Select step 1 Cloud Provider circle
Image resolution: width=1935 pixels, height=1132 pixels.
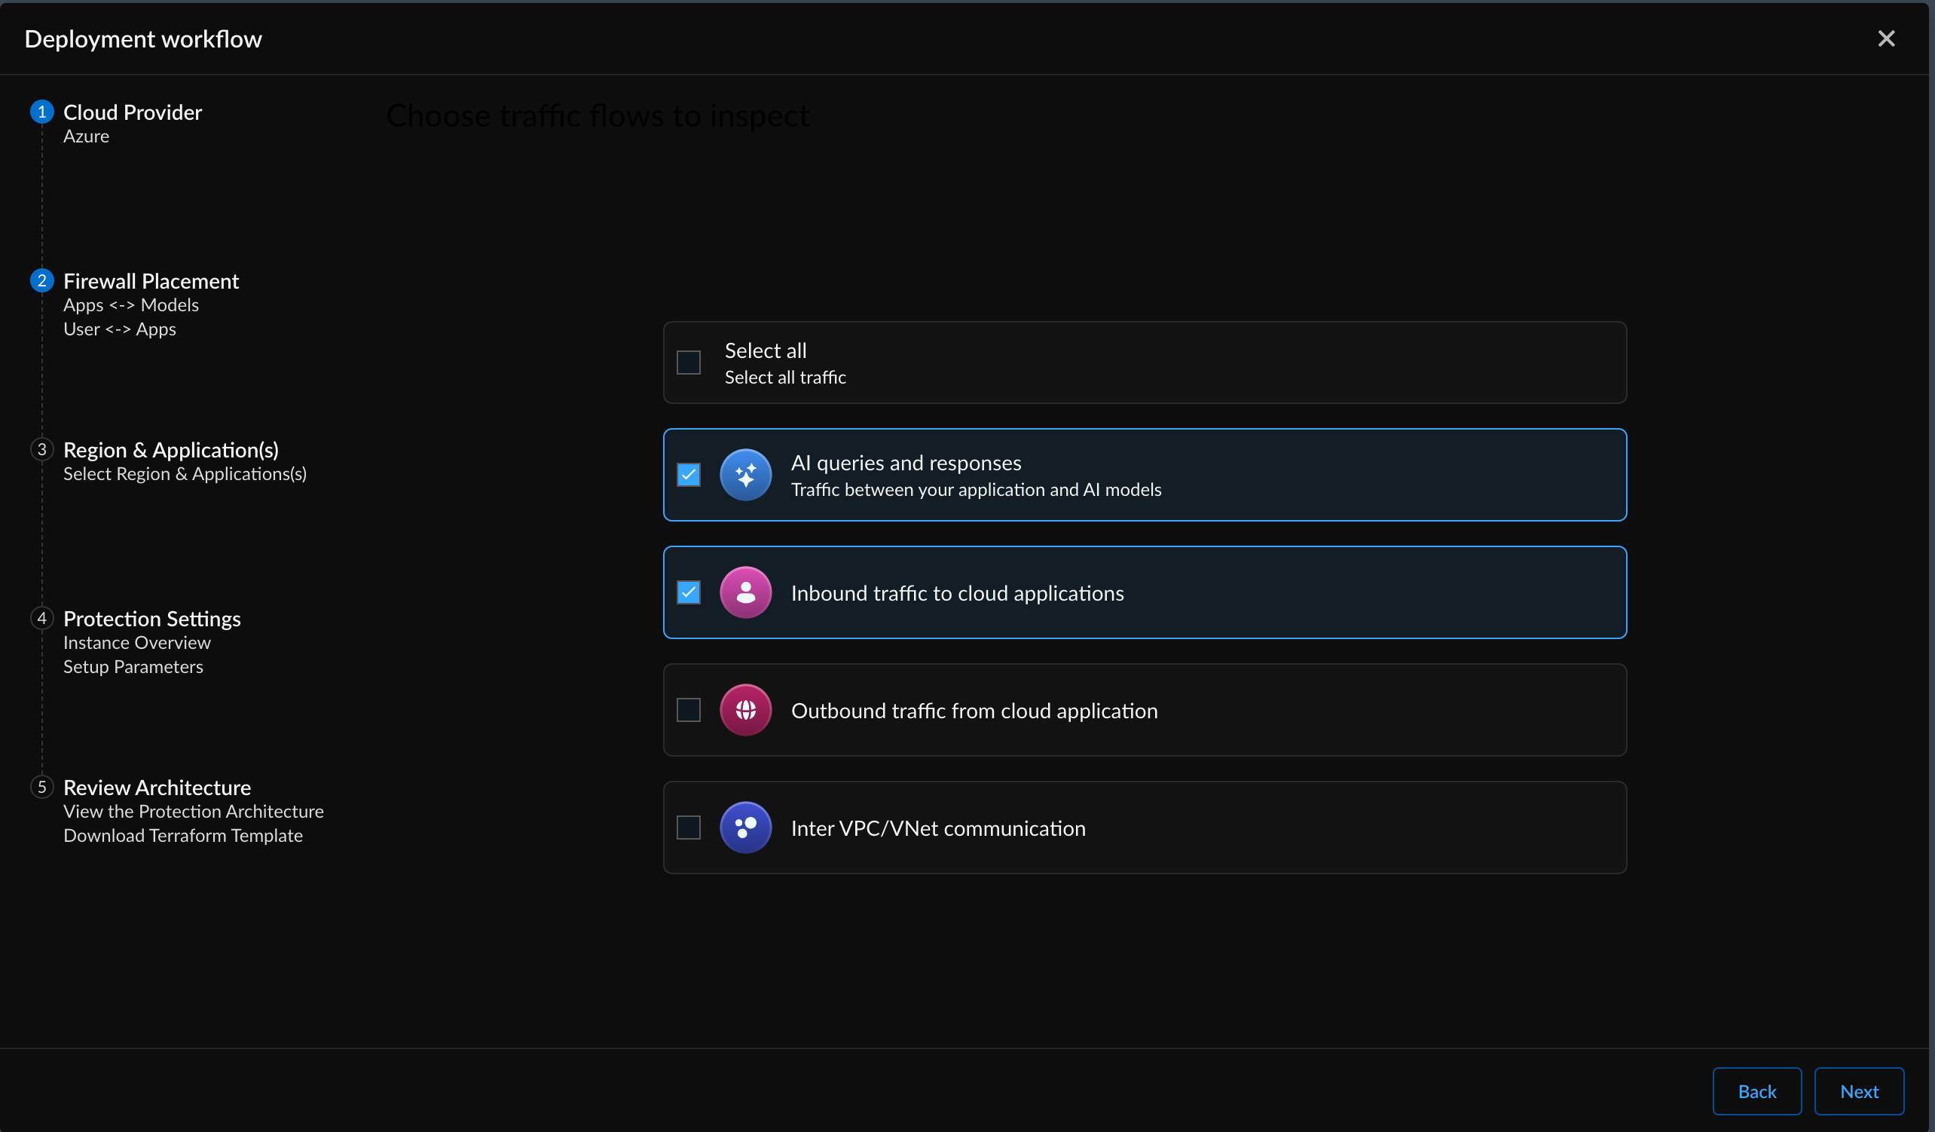42,111
